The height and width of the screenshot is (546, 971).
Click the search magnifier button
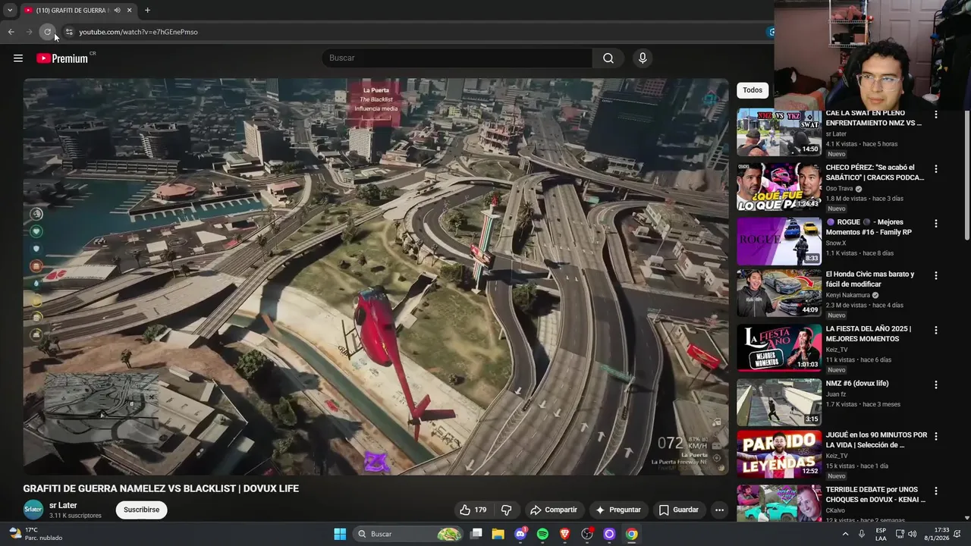click(608, 58)
